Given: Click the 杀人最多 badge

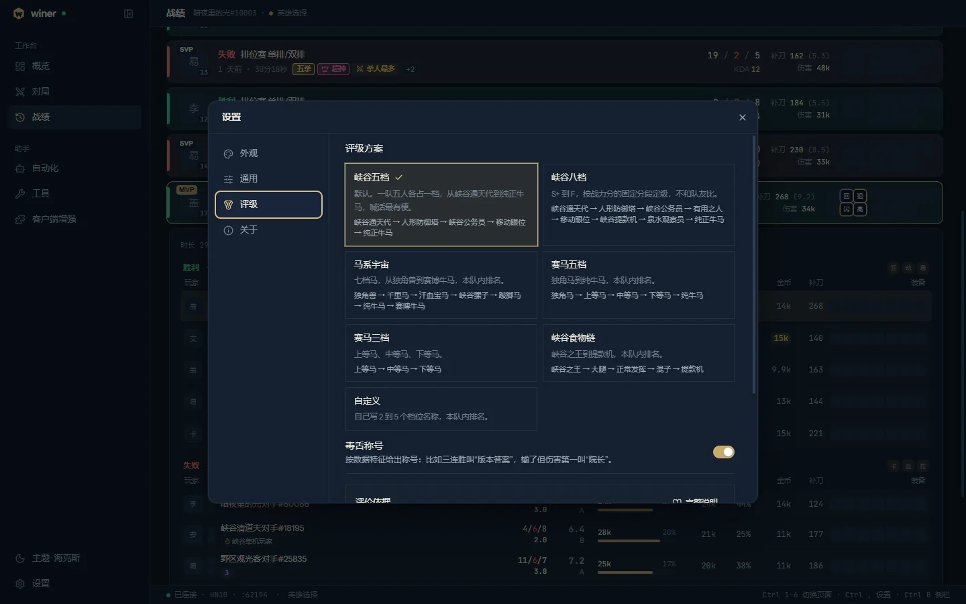Looking at the screenshot, I should click(x=376, y=68).
